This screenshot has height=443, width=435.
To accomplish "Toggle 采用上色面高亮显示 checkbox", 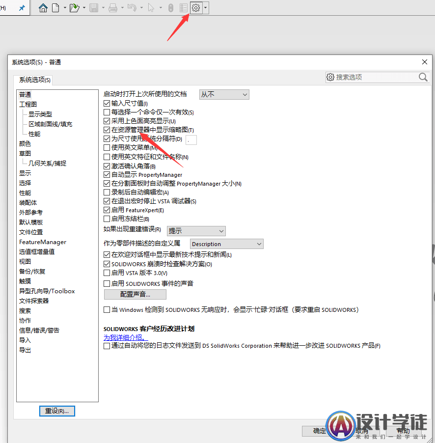I will (107, 121).
